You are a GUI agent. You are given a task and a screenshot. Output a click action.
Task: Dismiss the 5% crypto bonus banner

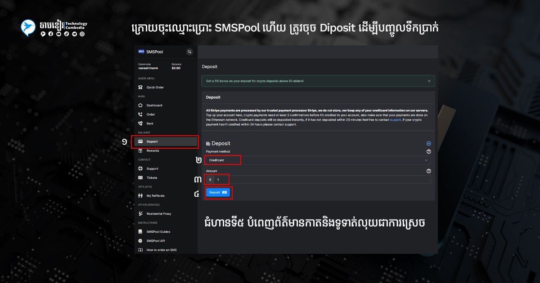[429, 81]
